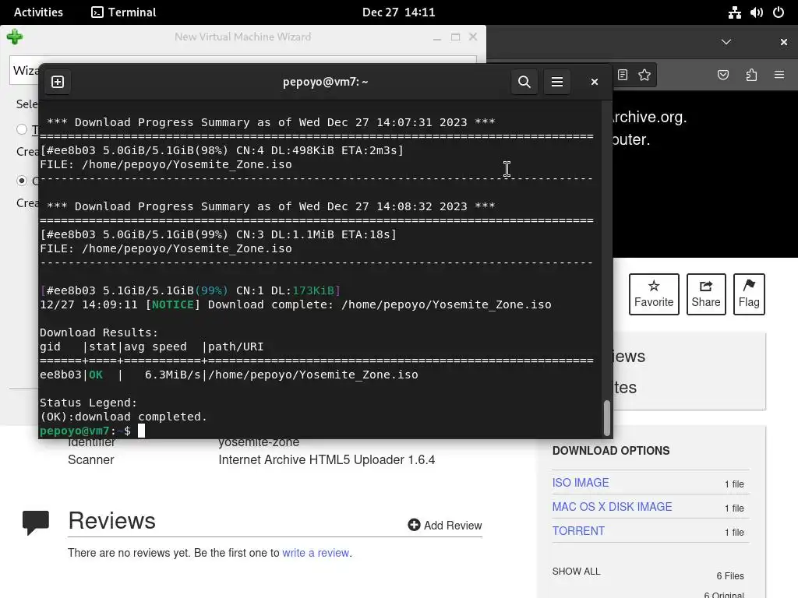Click the terminal prompt pepoyo@vm7

pos(74,431)
